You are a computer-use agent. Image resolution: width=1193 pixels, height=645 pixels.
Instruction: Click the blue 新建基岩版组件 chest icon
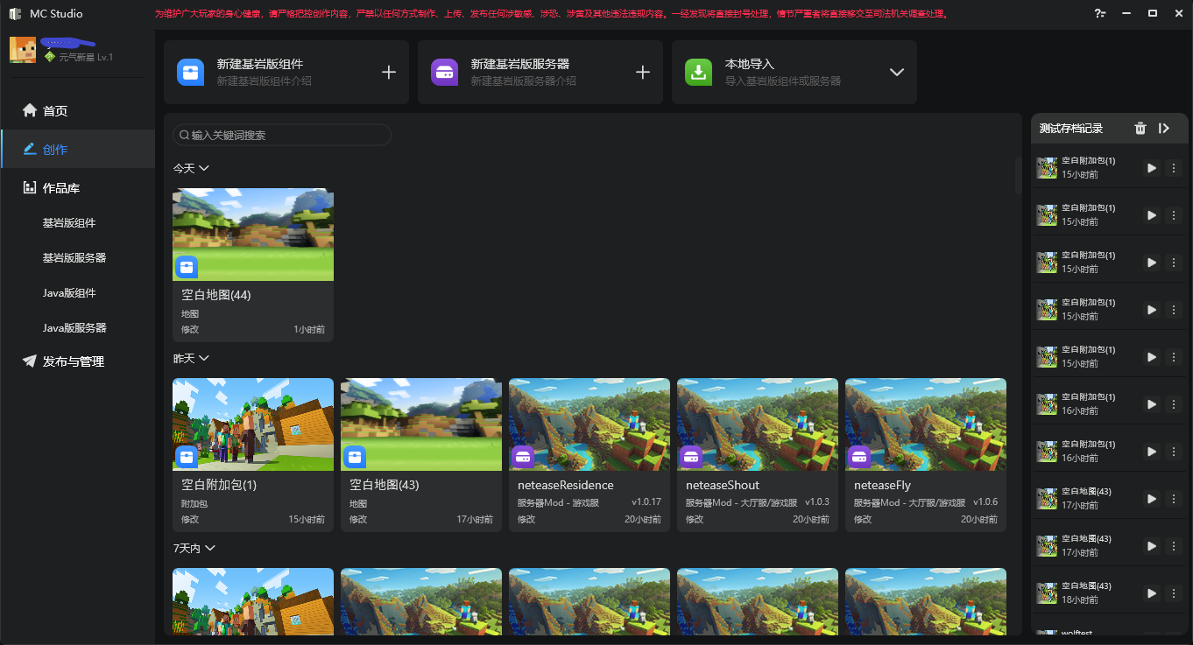pyautogui.click(x=190, y=72)
